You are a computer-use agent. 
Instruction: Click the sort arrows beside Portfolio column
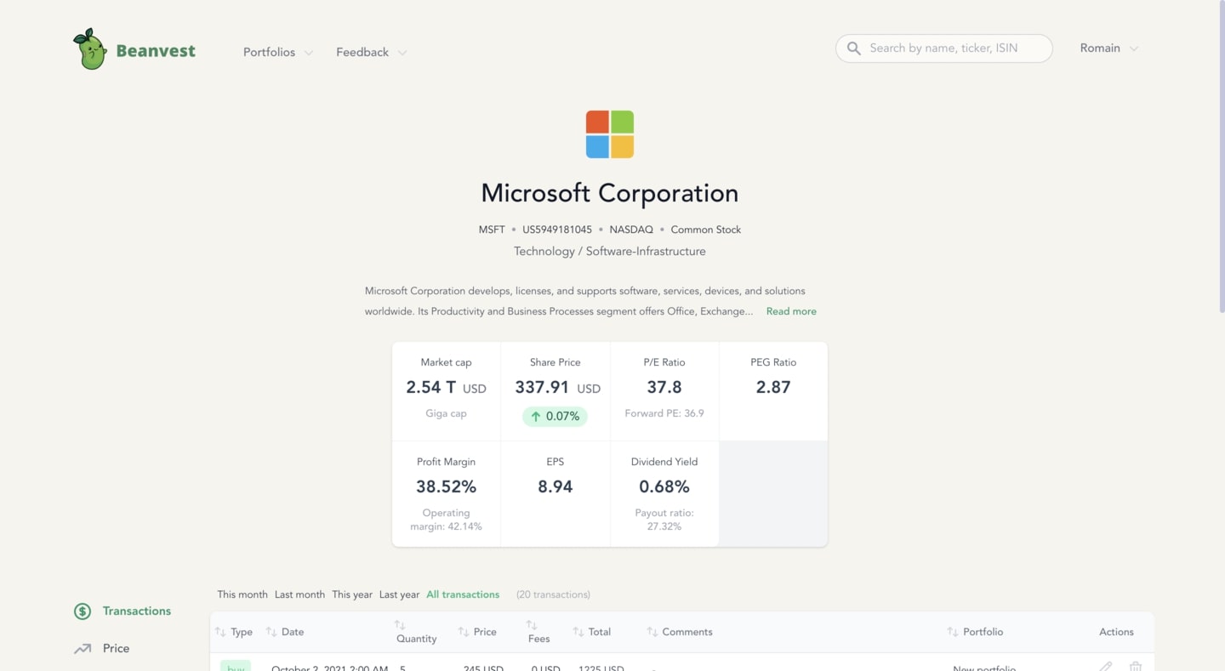[x=953, y=632]
